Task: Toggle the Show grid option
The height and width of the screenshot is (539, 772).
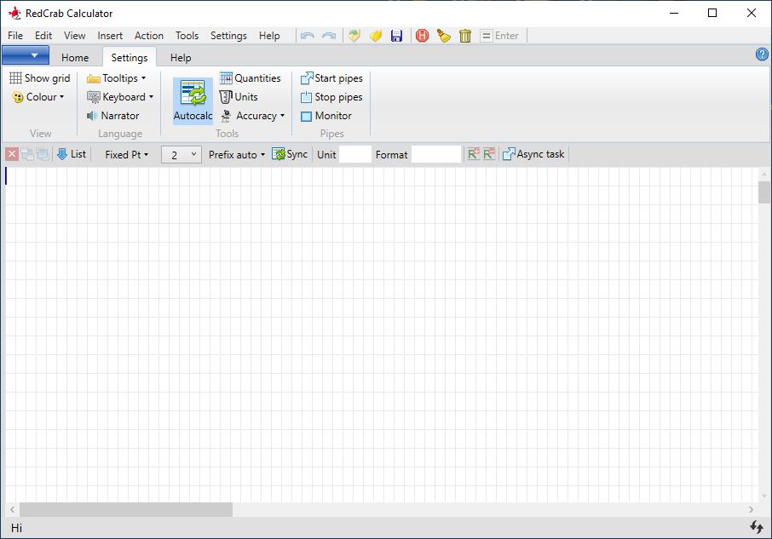Action: coord(40,78)
